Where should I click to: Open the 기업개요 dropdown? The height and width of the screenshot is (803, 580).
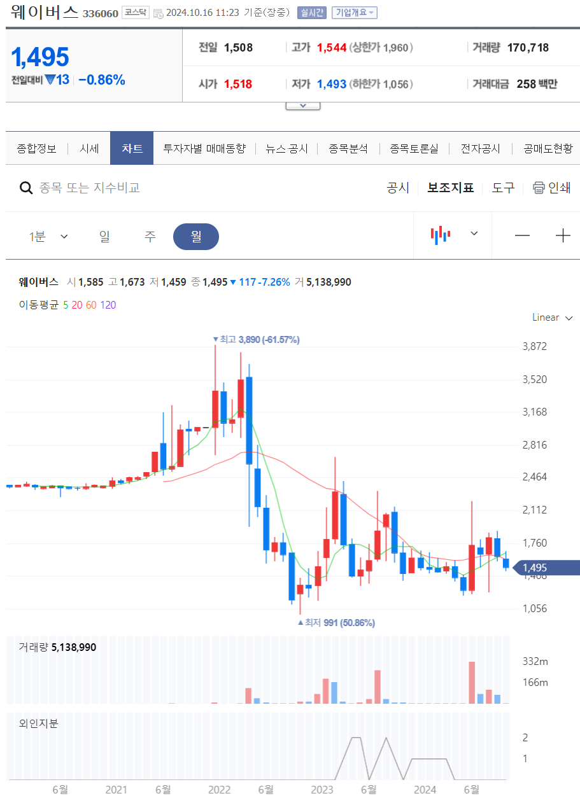(355, 13)
